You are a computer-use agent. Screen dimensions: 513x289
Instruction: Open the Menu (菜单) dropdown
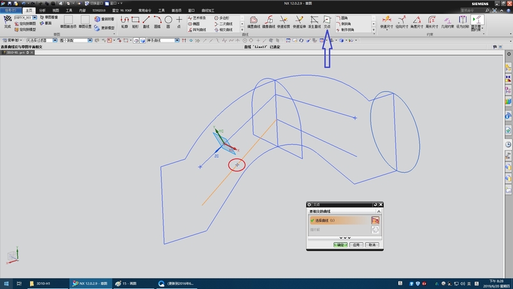point(12,40)
